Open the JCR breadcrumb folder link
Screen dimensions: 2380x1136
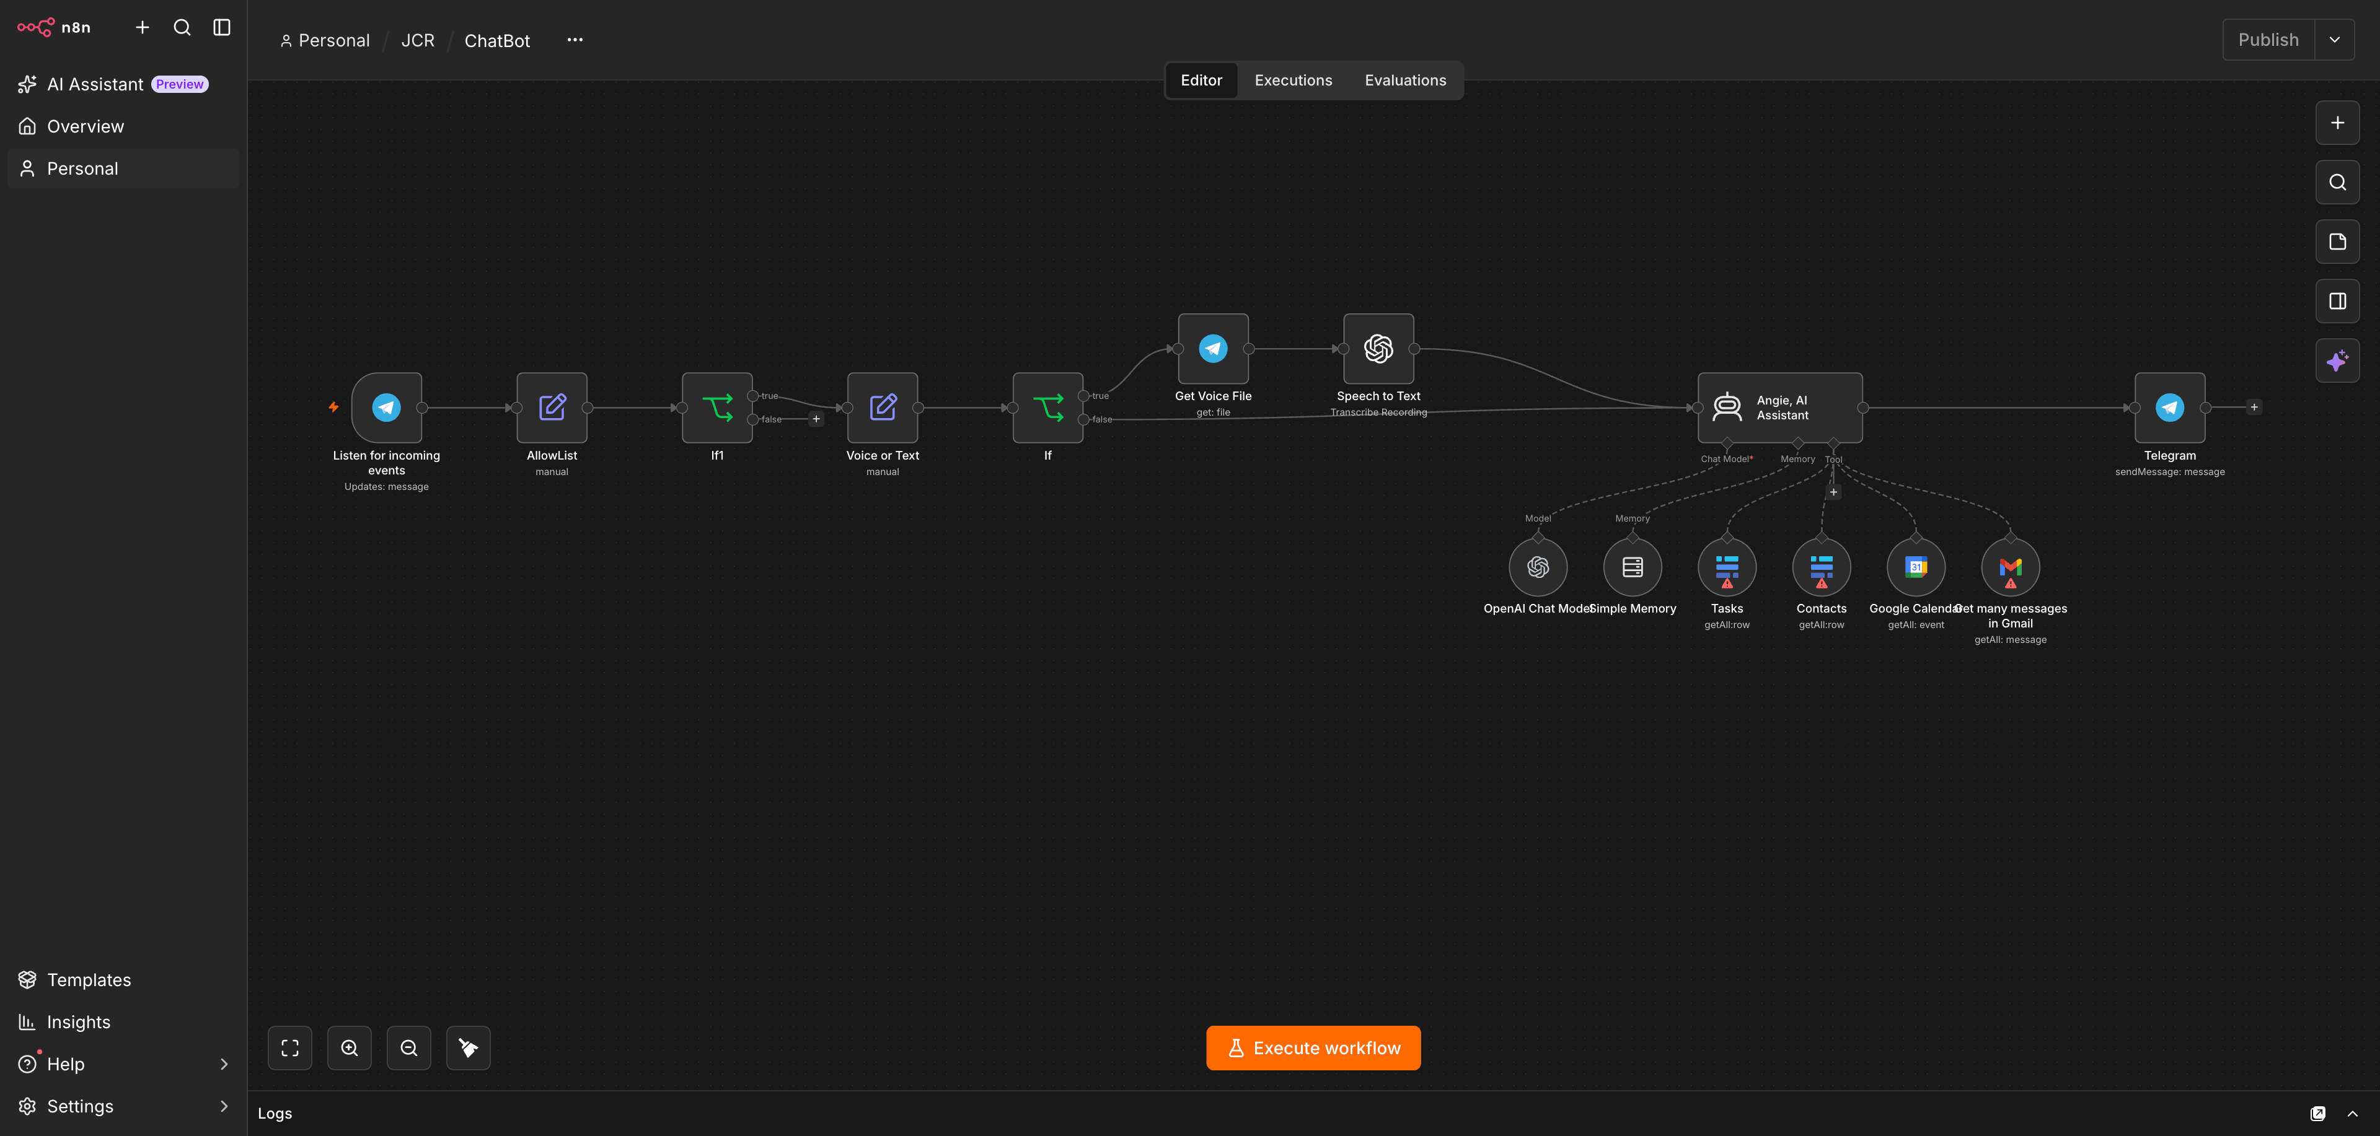pos(418,41)
